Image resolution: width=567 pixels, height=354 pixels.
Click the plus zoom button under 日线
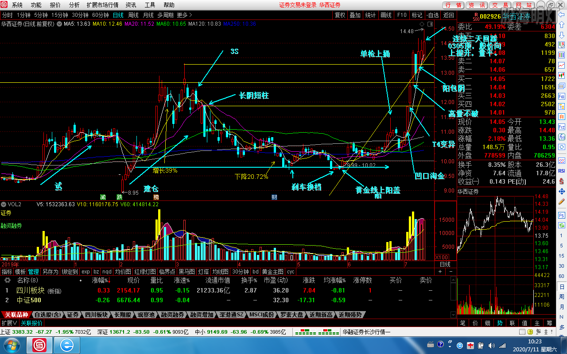coord(439,271)
